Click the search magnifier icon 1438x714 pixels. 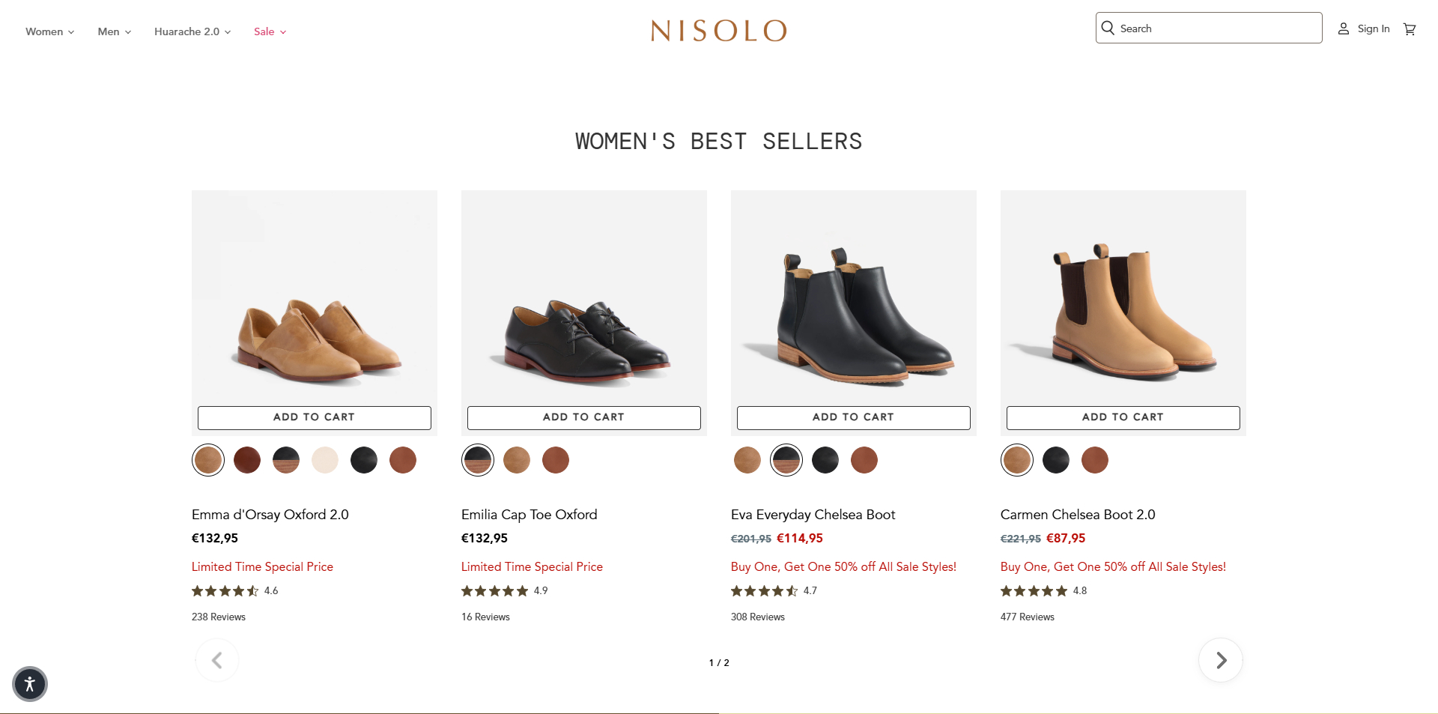(x=1108, y=28)
